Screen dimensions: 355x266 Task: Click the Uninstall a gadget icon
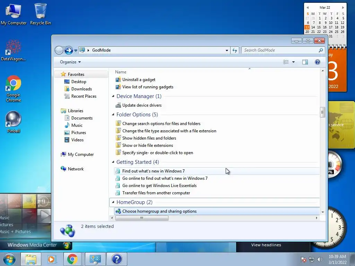118,80
